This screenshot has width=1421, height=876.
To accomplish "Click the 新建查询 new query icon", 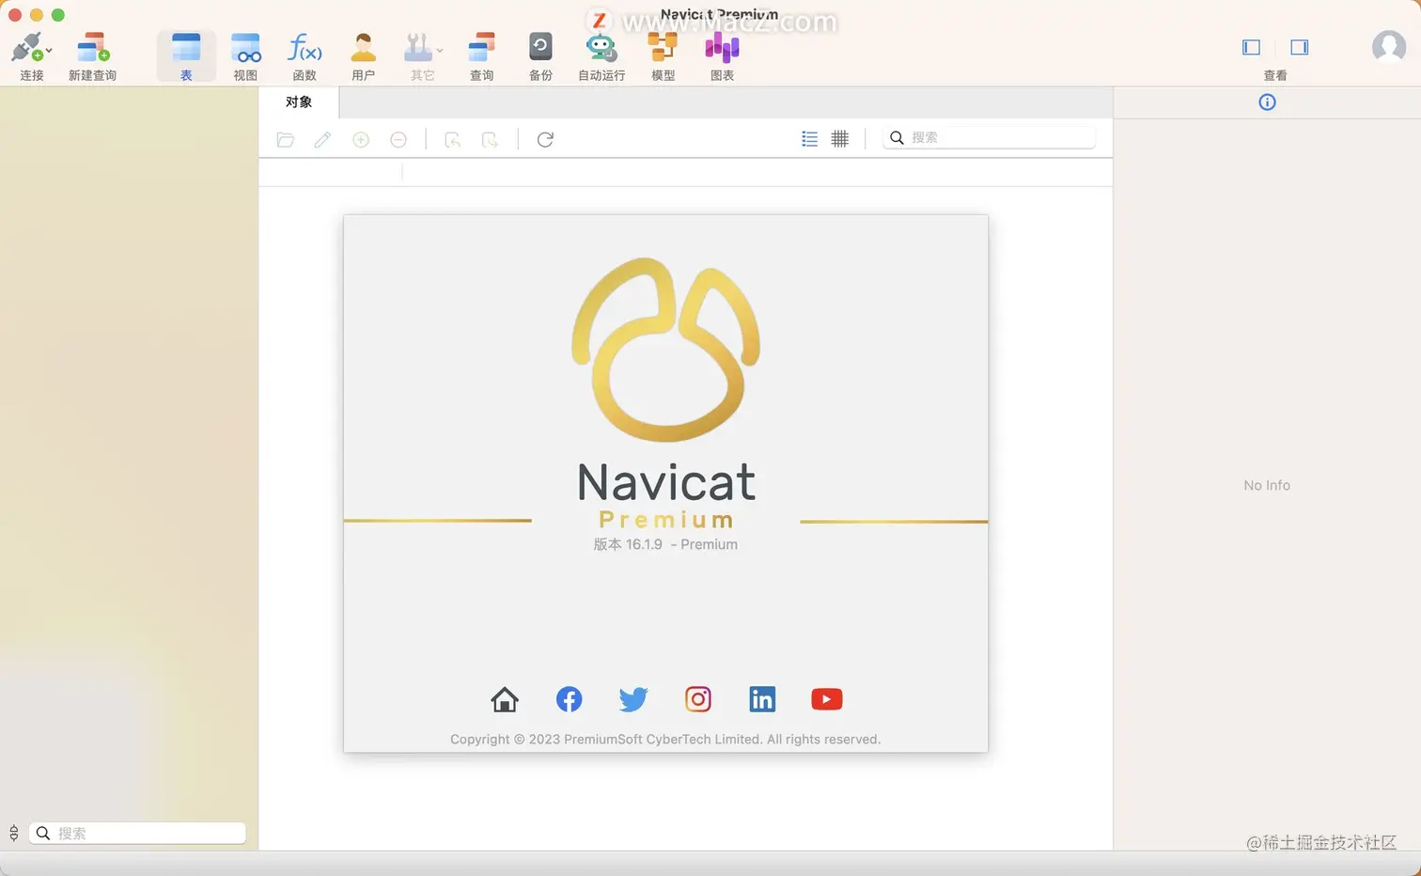I will tap(92, 47).
